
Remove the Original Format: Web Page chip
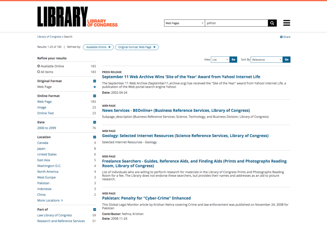coord(154,47)
